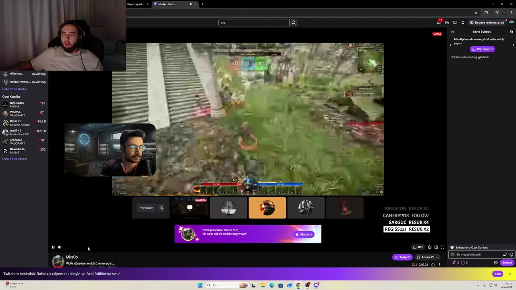Open more options three-dots under stream
This screenshot has width=516, height=290.
(x=439, y=265)
